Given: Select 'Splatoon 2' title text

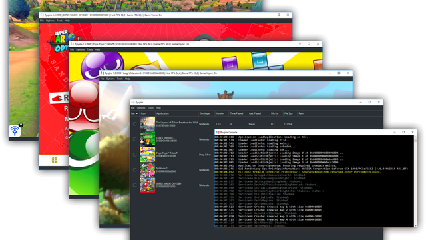Looking at the screenshot, I should pyautogui.click(x=162, y=169).
